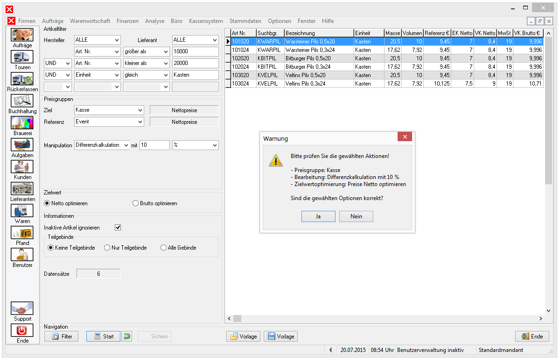The height and width of the screenshot is (359, 560).
Task: Open the Stammdaten menu
Action: click(x=245, y=21)
